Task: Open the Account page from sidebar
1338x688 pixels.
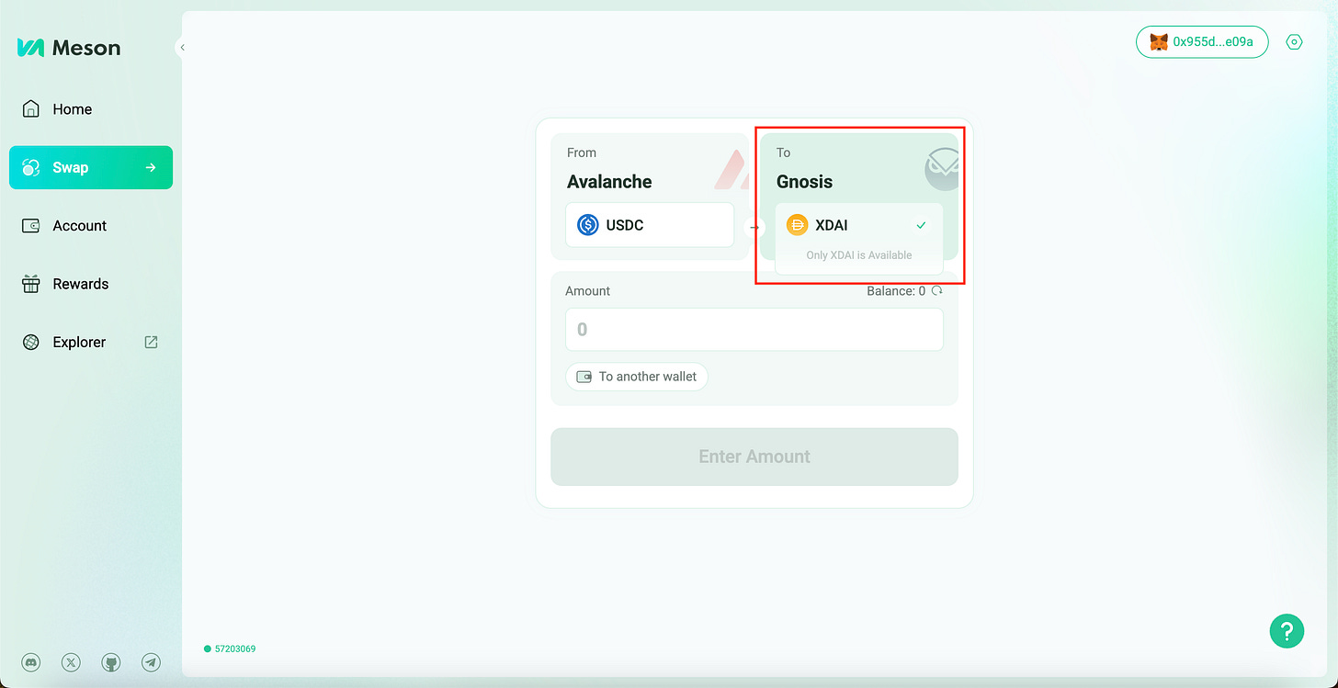Action: pyautogui.click(x=78, y=225)
